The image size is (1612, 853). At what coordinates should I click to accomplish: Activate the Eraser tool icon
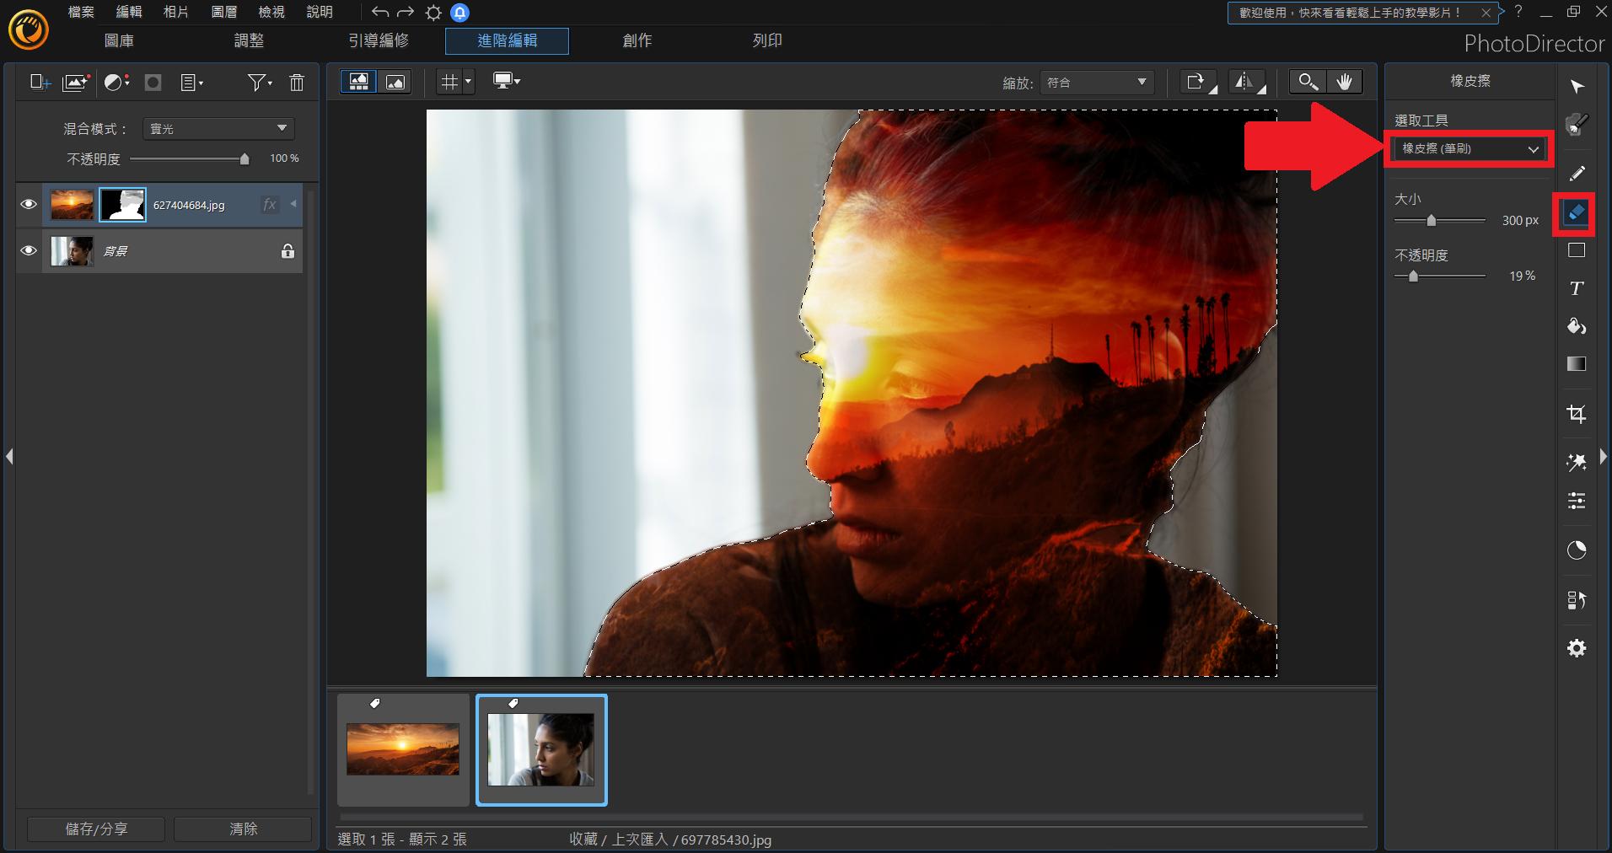pyautogui.click(x=1575, y=213)
